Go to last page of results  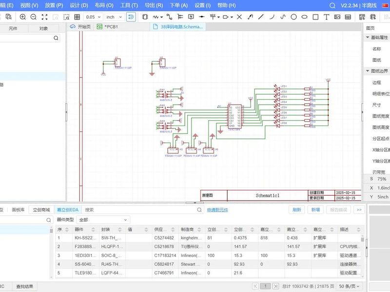click(x=275, y=286)
